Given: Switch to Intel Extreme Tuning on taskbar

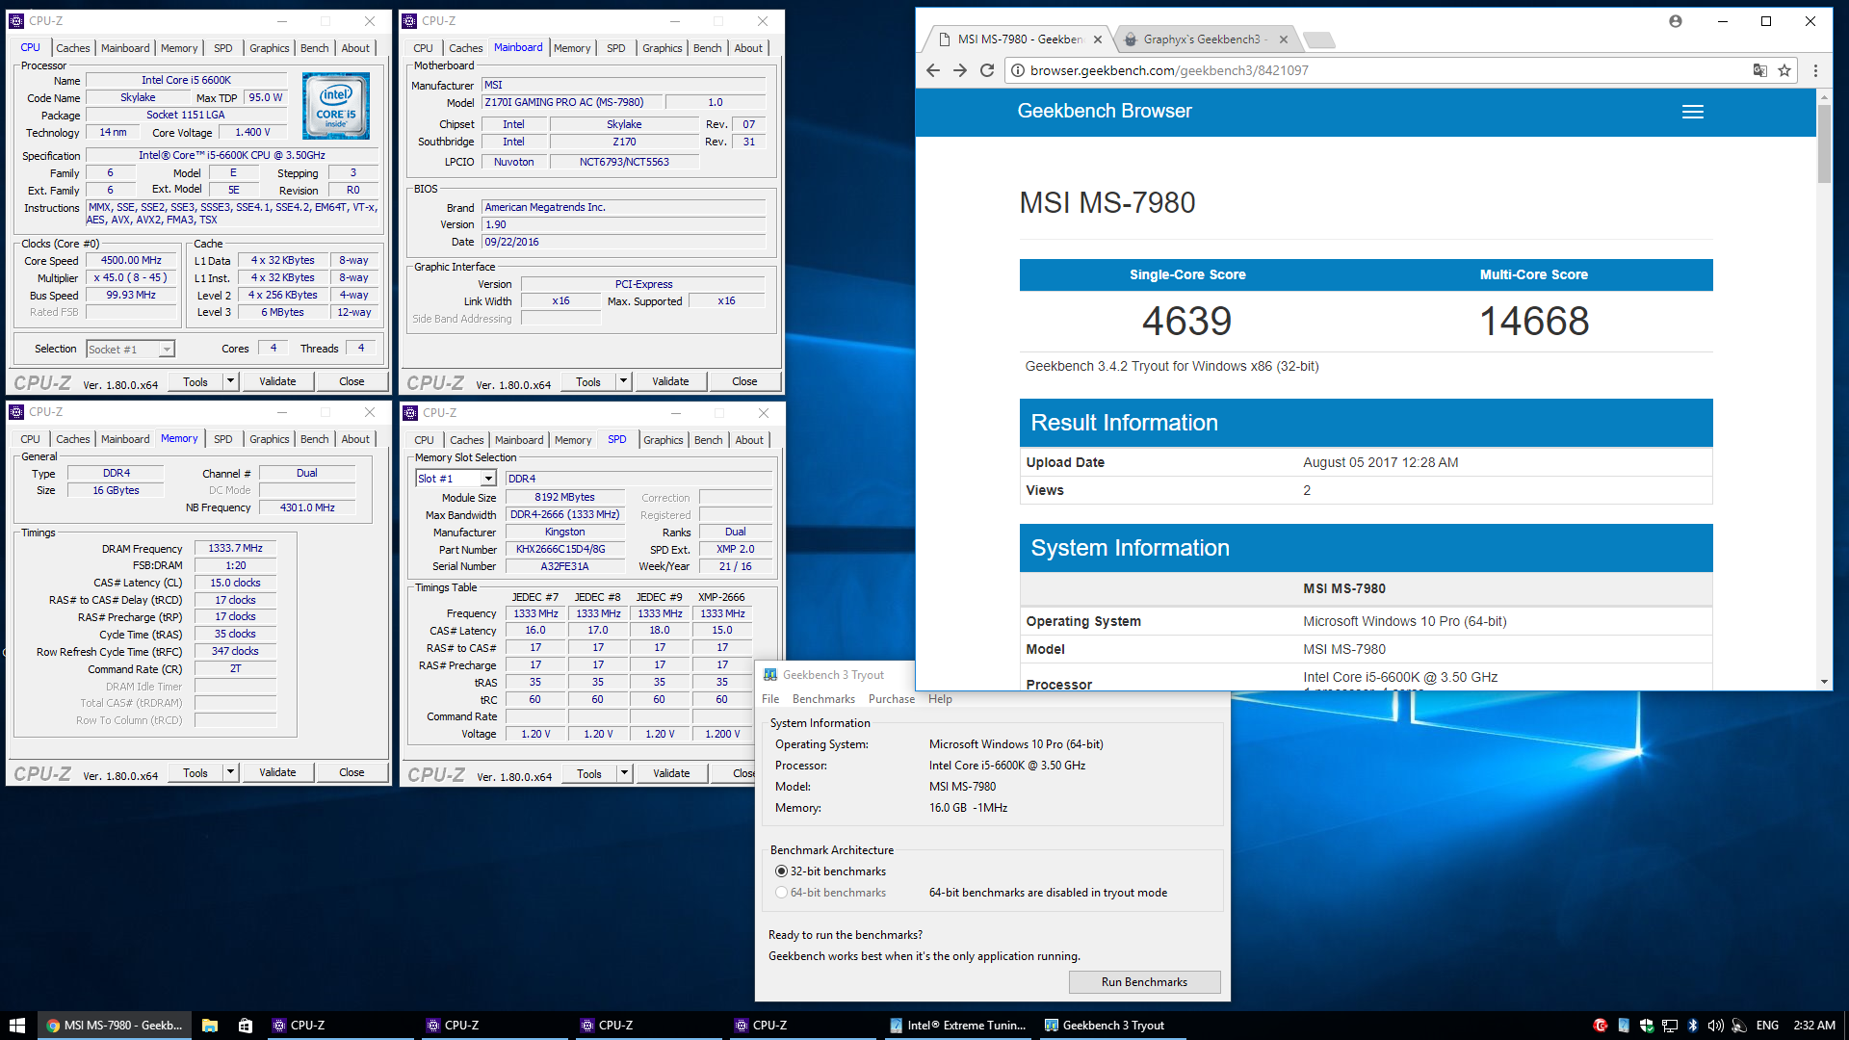Looking at the screenshot, I should click(x=960, y=1026).
